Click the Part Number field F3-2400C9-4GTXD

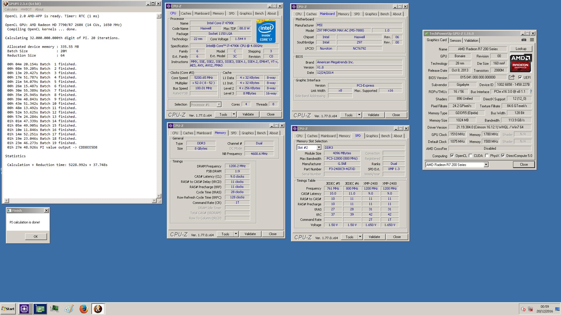click(x=342, y=169)
